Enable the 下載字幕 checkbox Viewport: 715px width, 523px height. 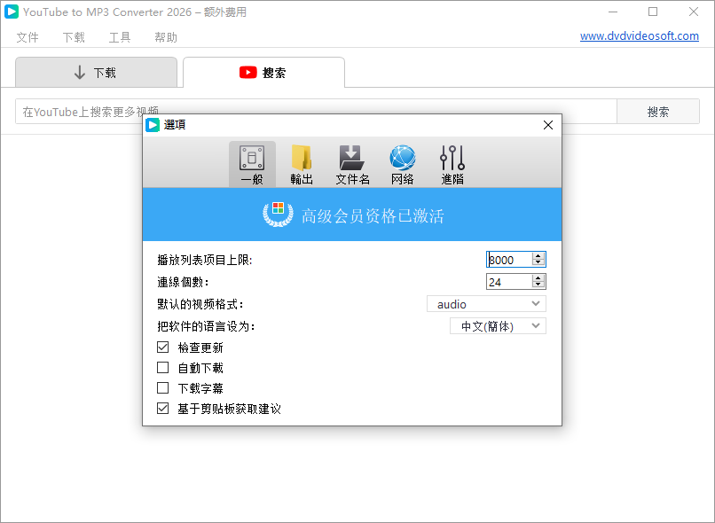tap(162, 387)
